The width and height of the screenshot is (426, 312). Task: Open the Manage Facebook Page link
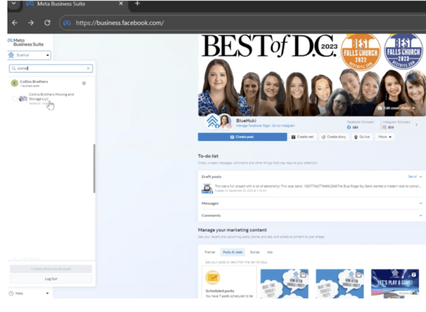tap(253, 125)
